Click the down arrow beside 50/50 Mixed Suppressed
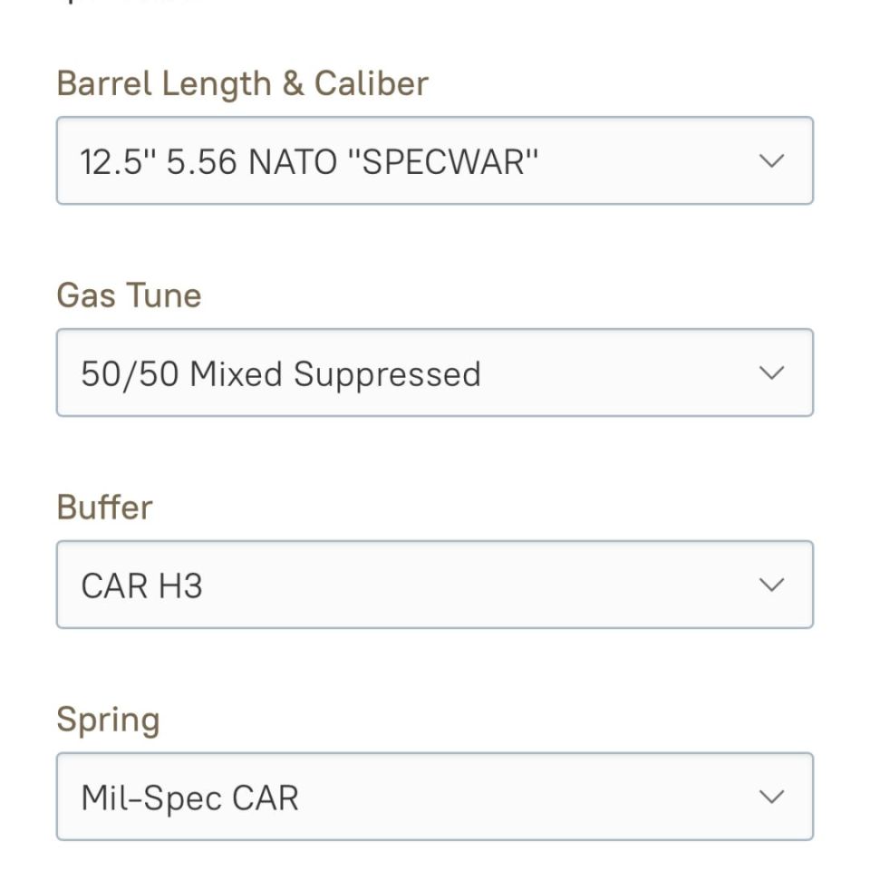Viewport: 870px width, 870px height. (771, 372)
